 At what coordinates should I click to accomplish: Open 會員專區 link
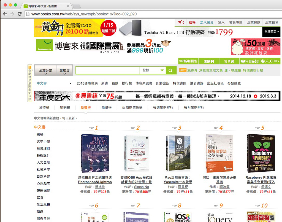pyautogui.click(x=236, y=22)
